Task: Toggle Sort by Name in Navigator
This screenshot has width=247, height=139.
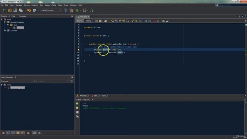Action: 34,133
